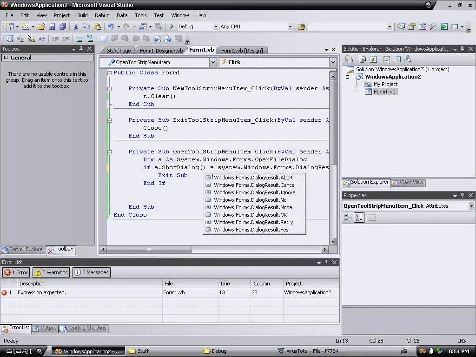
Task: Toggle a bookmark with the blue rectangle icon
Action: coord(104,38)
